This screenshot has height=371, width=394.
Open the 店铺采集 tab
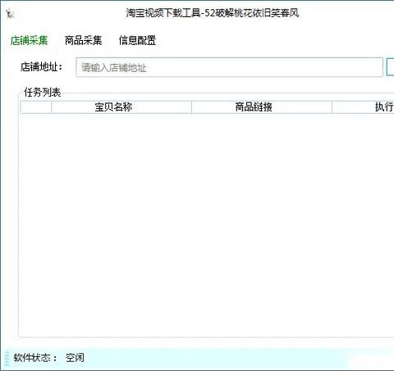click(x=29, y=40)
